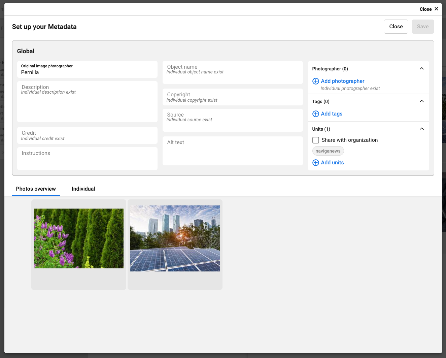This screenshot has width=446, height=358.
Task: Switch to the Individual tab
Action: click(83, 189)
